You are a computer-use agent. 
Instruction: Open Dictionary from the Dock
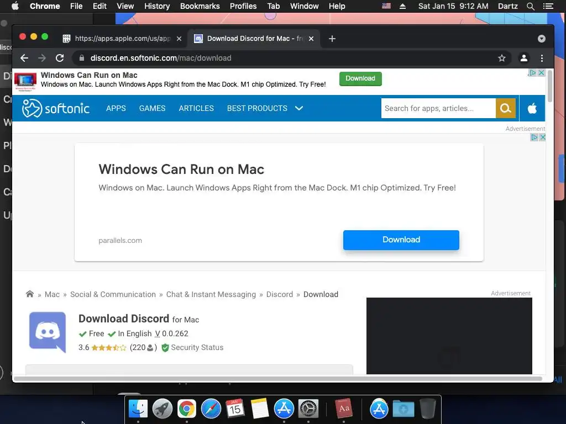click(x=344, y=409)
